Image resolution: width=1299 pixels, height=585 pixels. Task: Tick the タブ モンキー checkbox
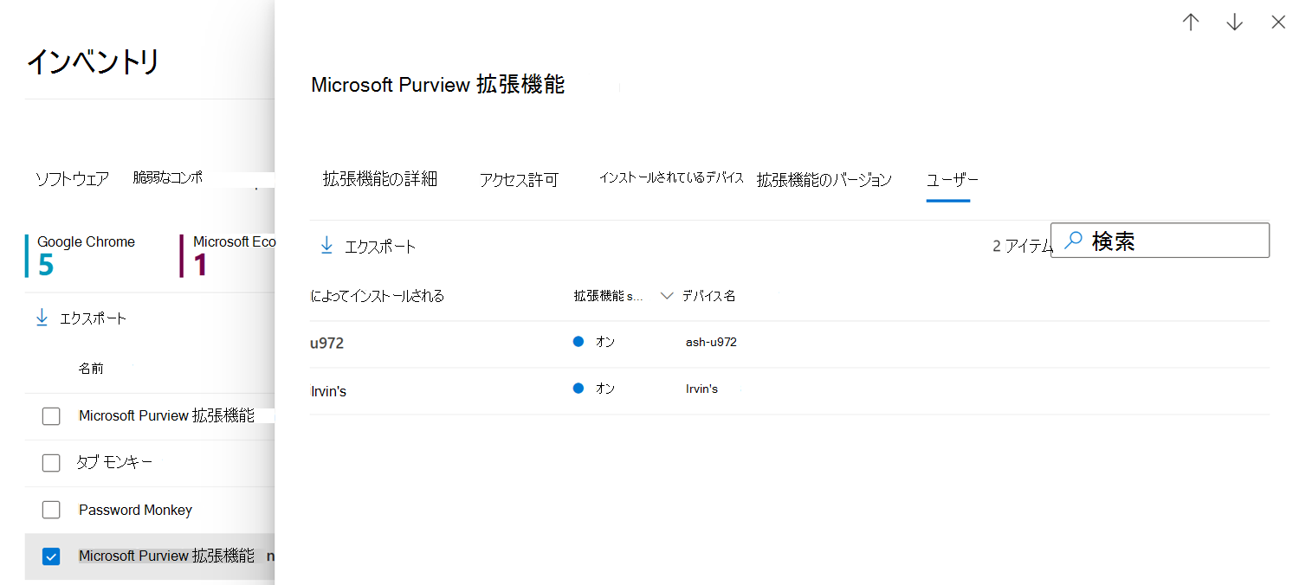click(51, 463)
